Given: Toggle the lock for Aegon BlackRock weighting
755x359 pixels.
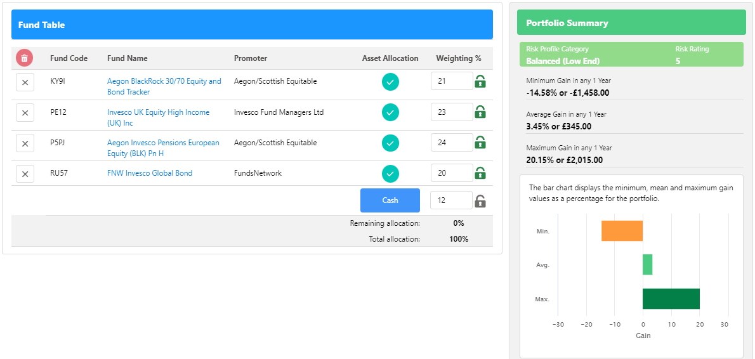Looking at the screenshot, I should [x=480, y=81].
